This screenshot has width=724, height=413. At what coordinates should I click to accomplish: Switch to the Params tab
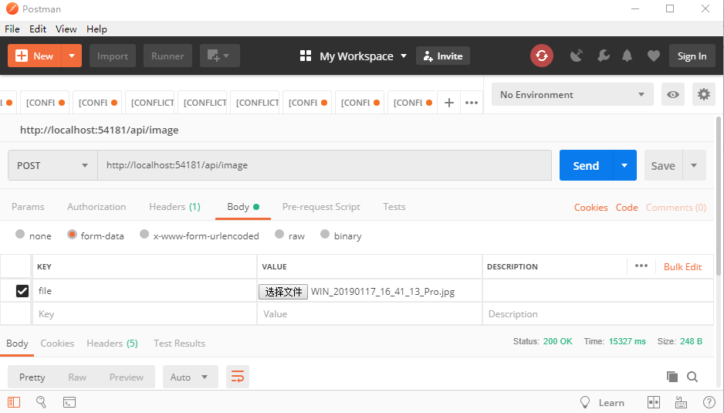tap(28, 207)
